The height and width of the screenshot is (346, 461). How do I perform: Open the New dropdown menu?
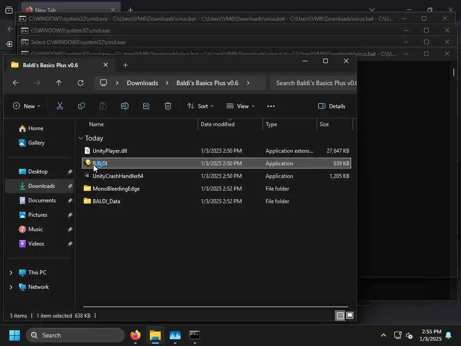[x=27, y=106]
